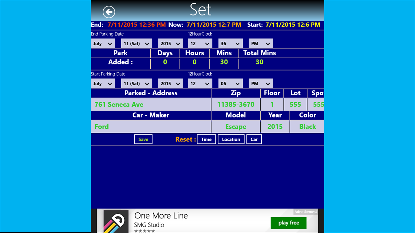This screenshot has height=233, width=415.
Task: Reset the Car details
Action: pyautogui.click(x=254, y=139)
